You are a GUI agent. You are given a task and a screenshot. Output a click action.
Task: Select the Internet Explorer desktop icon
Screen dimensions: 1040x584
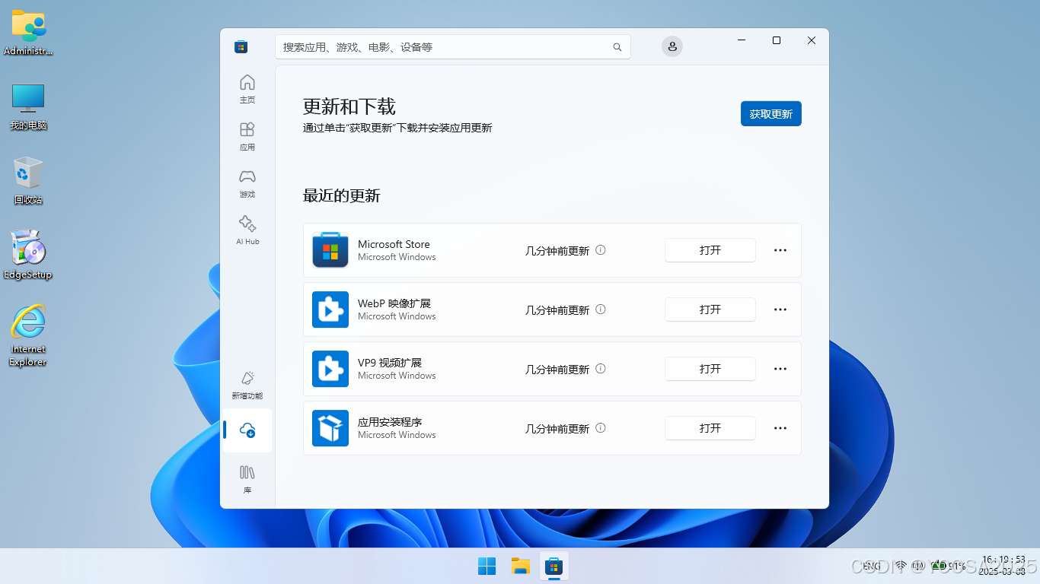(28, 335)
